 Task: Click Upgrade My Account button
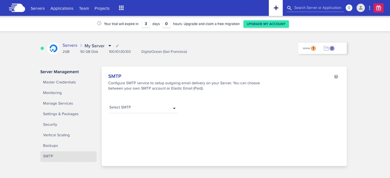tap(266, 24)
